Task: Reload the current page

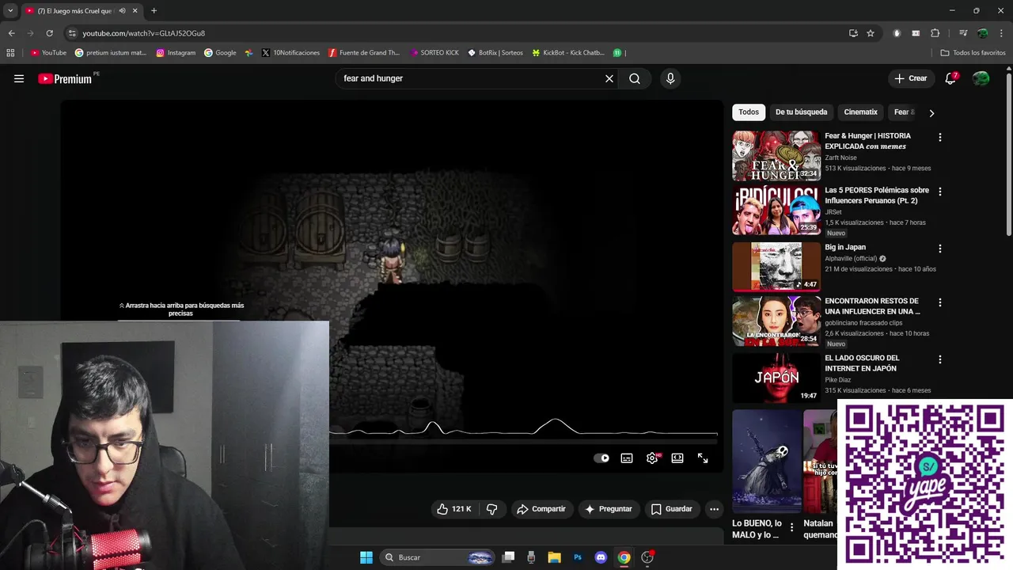Action: 49,33
